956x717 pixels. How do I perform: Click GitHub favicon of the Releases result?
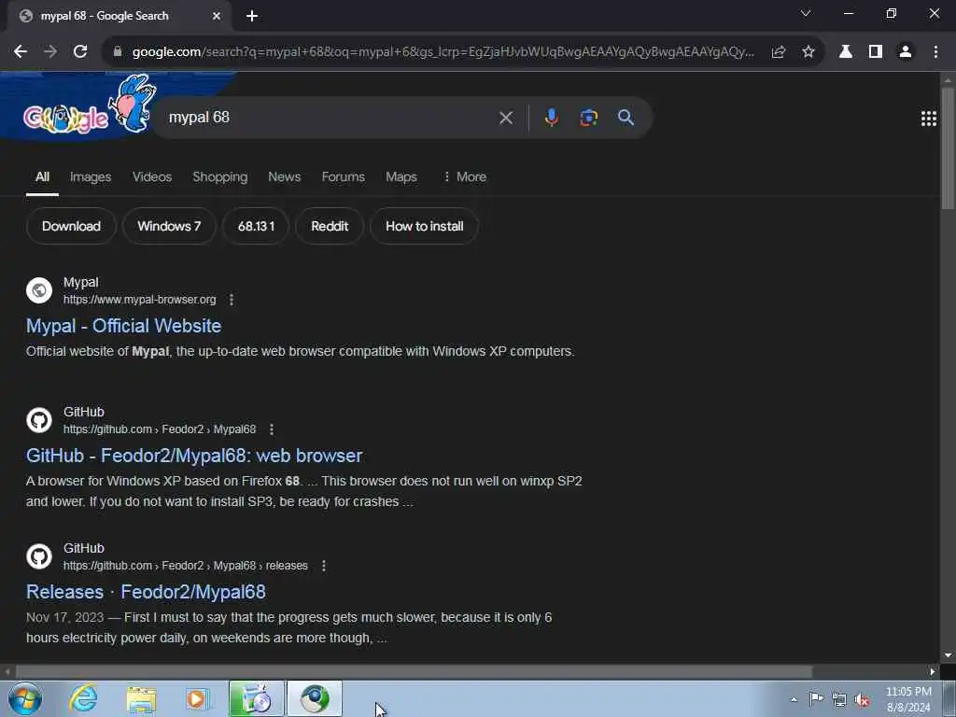pos(39,556)
